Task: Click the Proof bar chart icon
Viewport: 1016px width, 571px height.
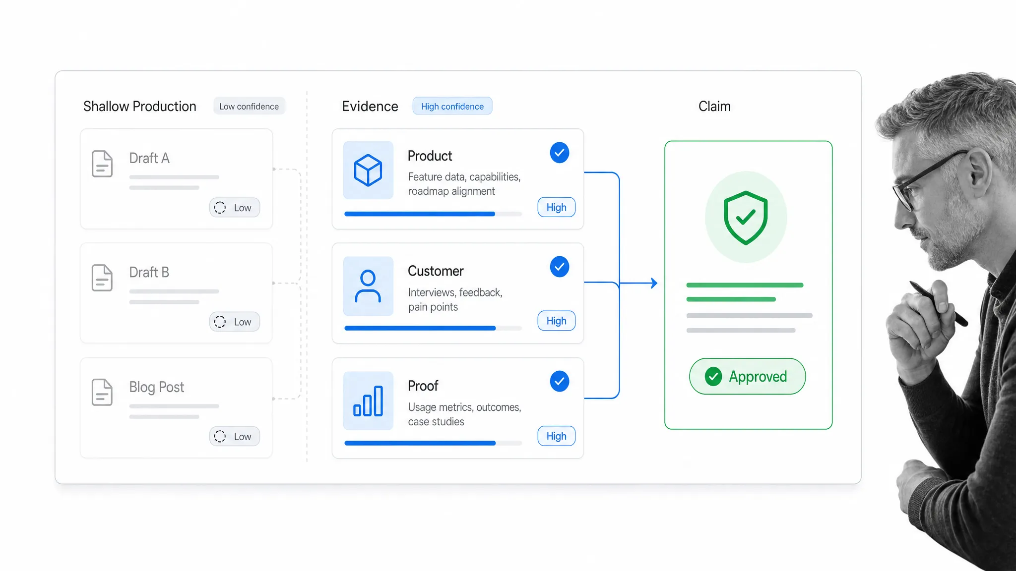Action: pos(368,400)
